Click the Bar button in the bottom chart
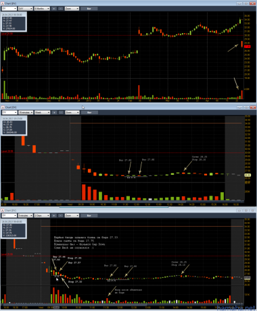The height and width of the screenshot is (311, 257). [89, 215]
